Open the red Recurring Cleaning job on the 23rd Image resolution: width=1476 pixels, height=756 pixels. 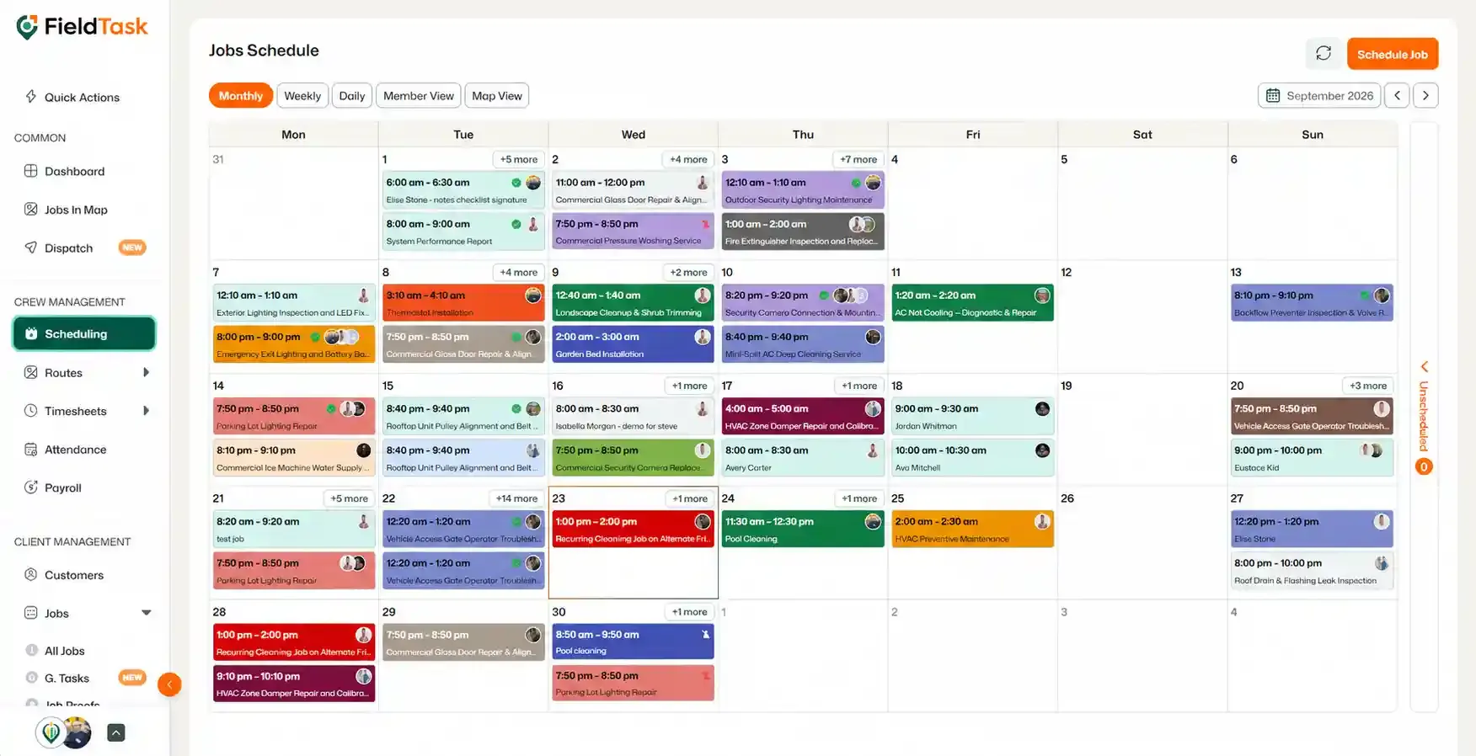633,530
